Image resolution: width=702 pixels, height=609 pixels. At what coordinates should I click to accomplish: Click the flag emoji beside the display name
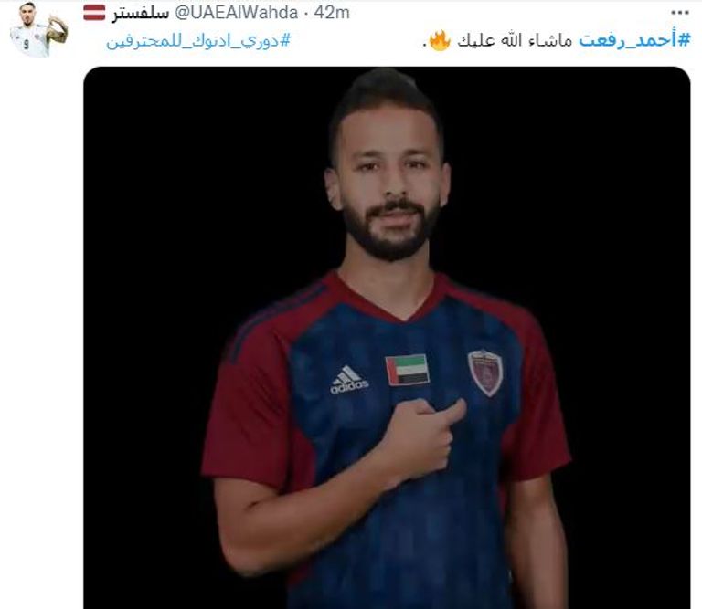pyautogui.click(x=94, y=13)
